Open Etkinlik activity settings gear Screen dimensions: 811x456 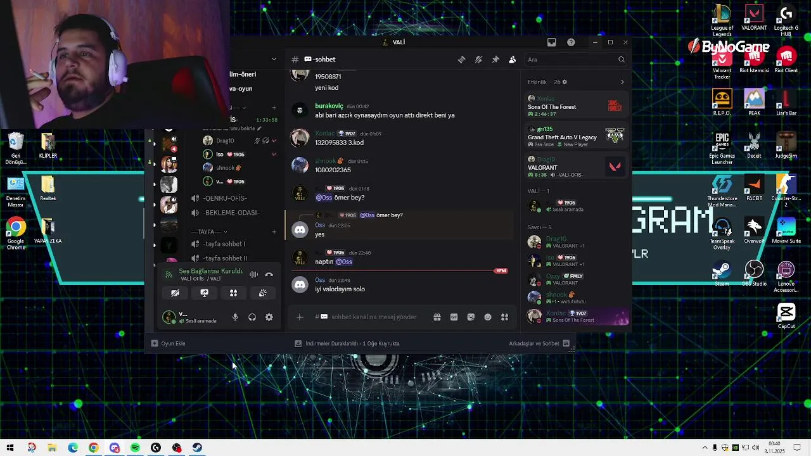(565, 82)
